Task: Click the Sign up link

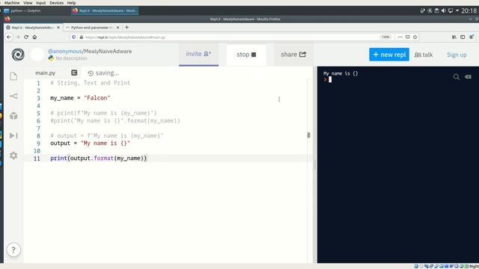Action: 457,55
